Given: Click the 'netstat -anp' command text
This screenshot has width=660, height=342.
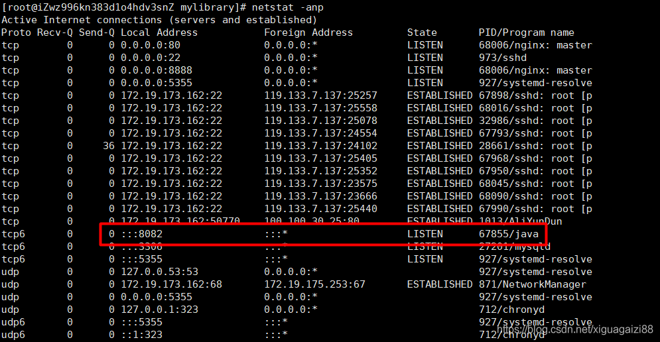Looking at the screenshot, I should click(287, 7).
